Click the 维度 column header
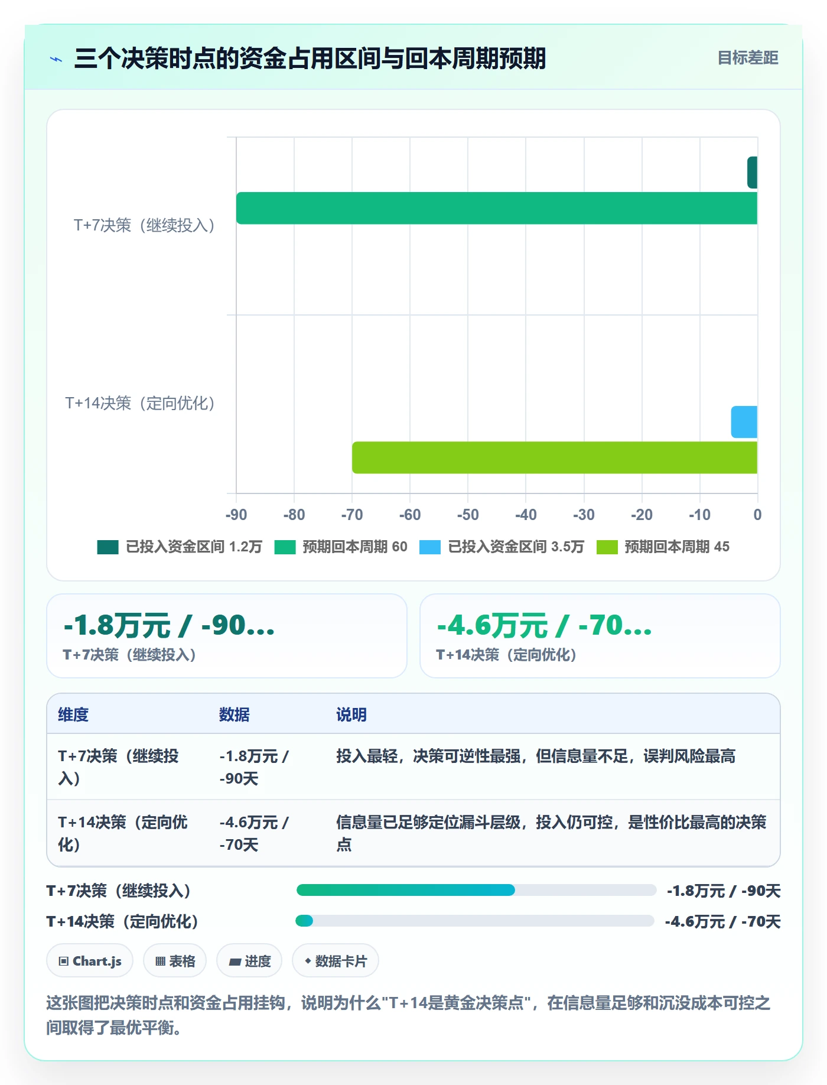Viewport: 827px width, 1085px height. click(73, 714)
